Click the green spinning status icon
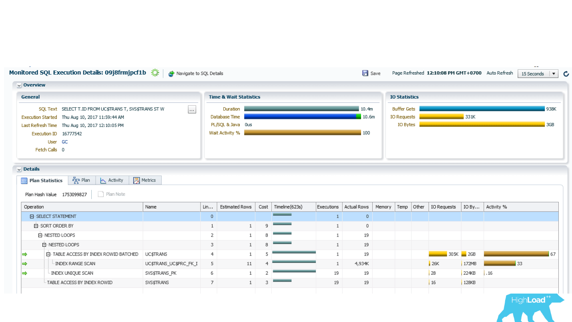Viewport: 572px width, 322px height. pyautogui.click(x=155, y=73)
